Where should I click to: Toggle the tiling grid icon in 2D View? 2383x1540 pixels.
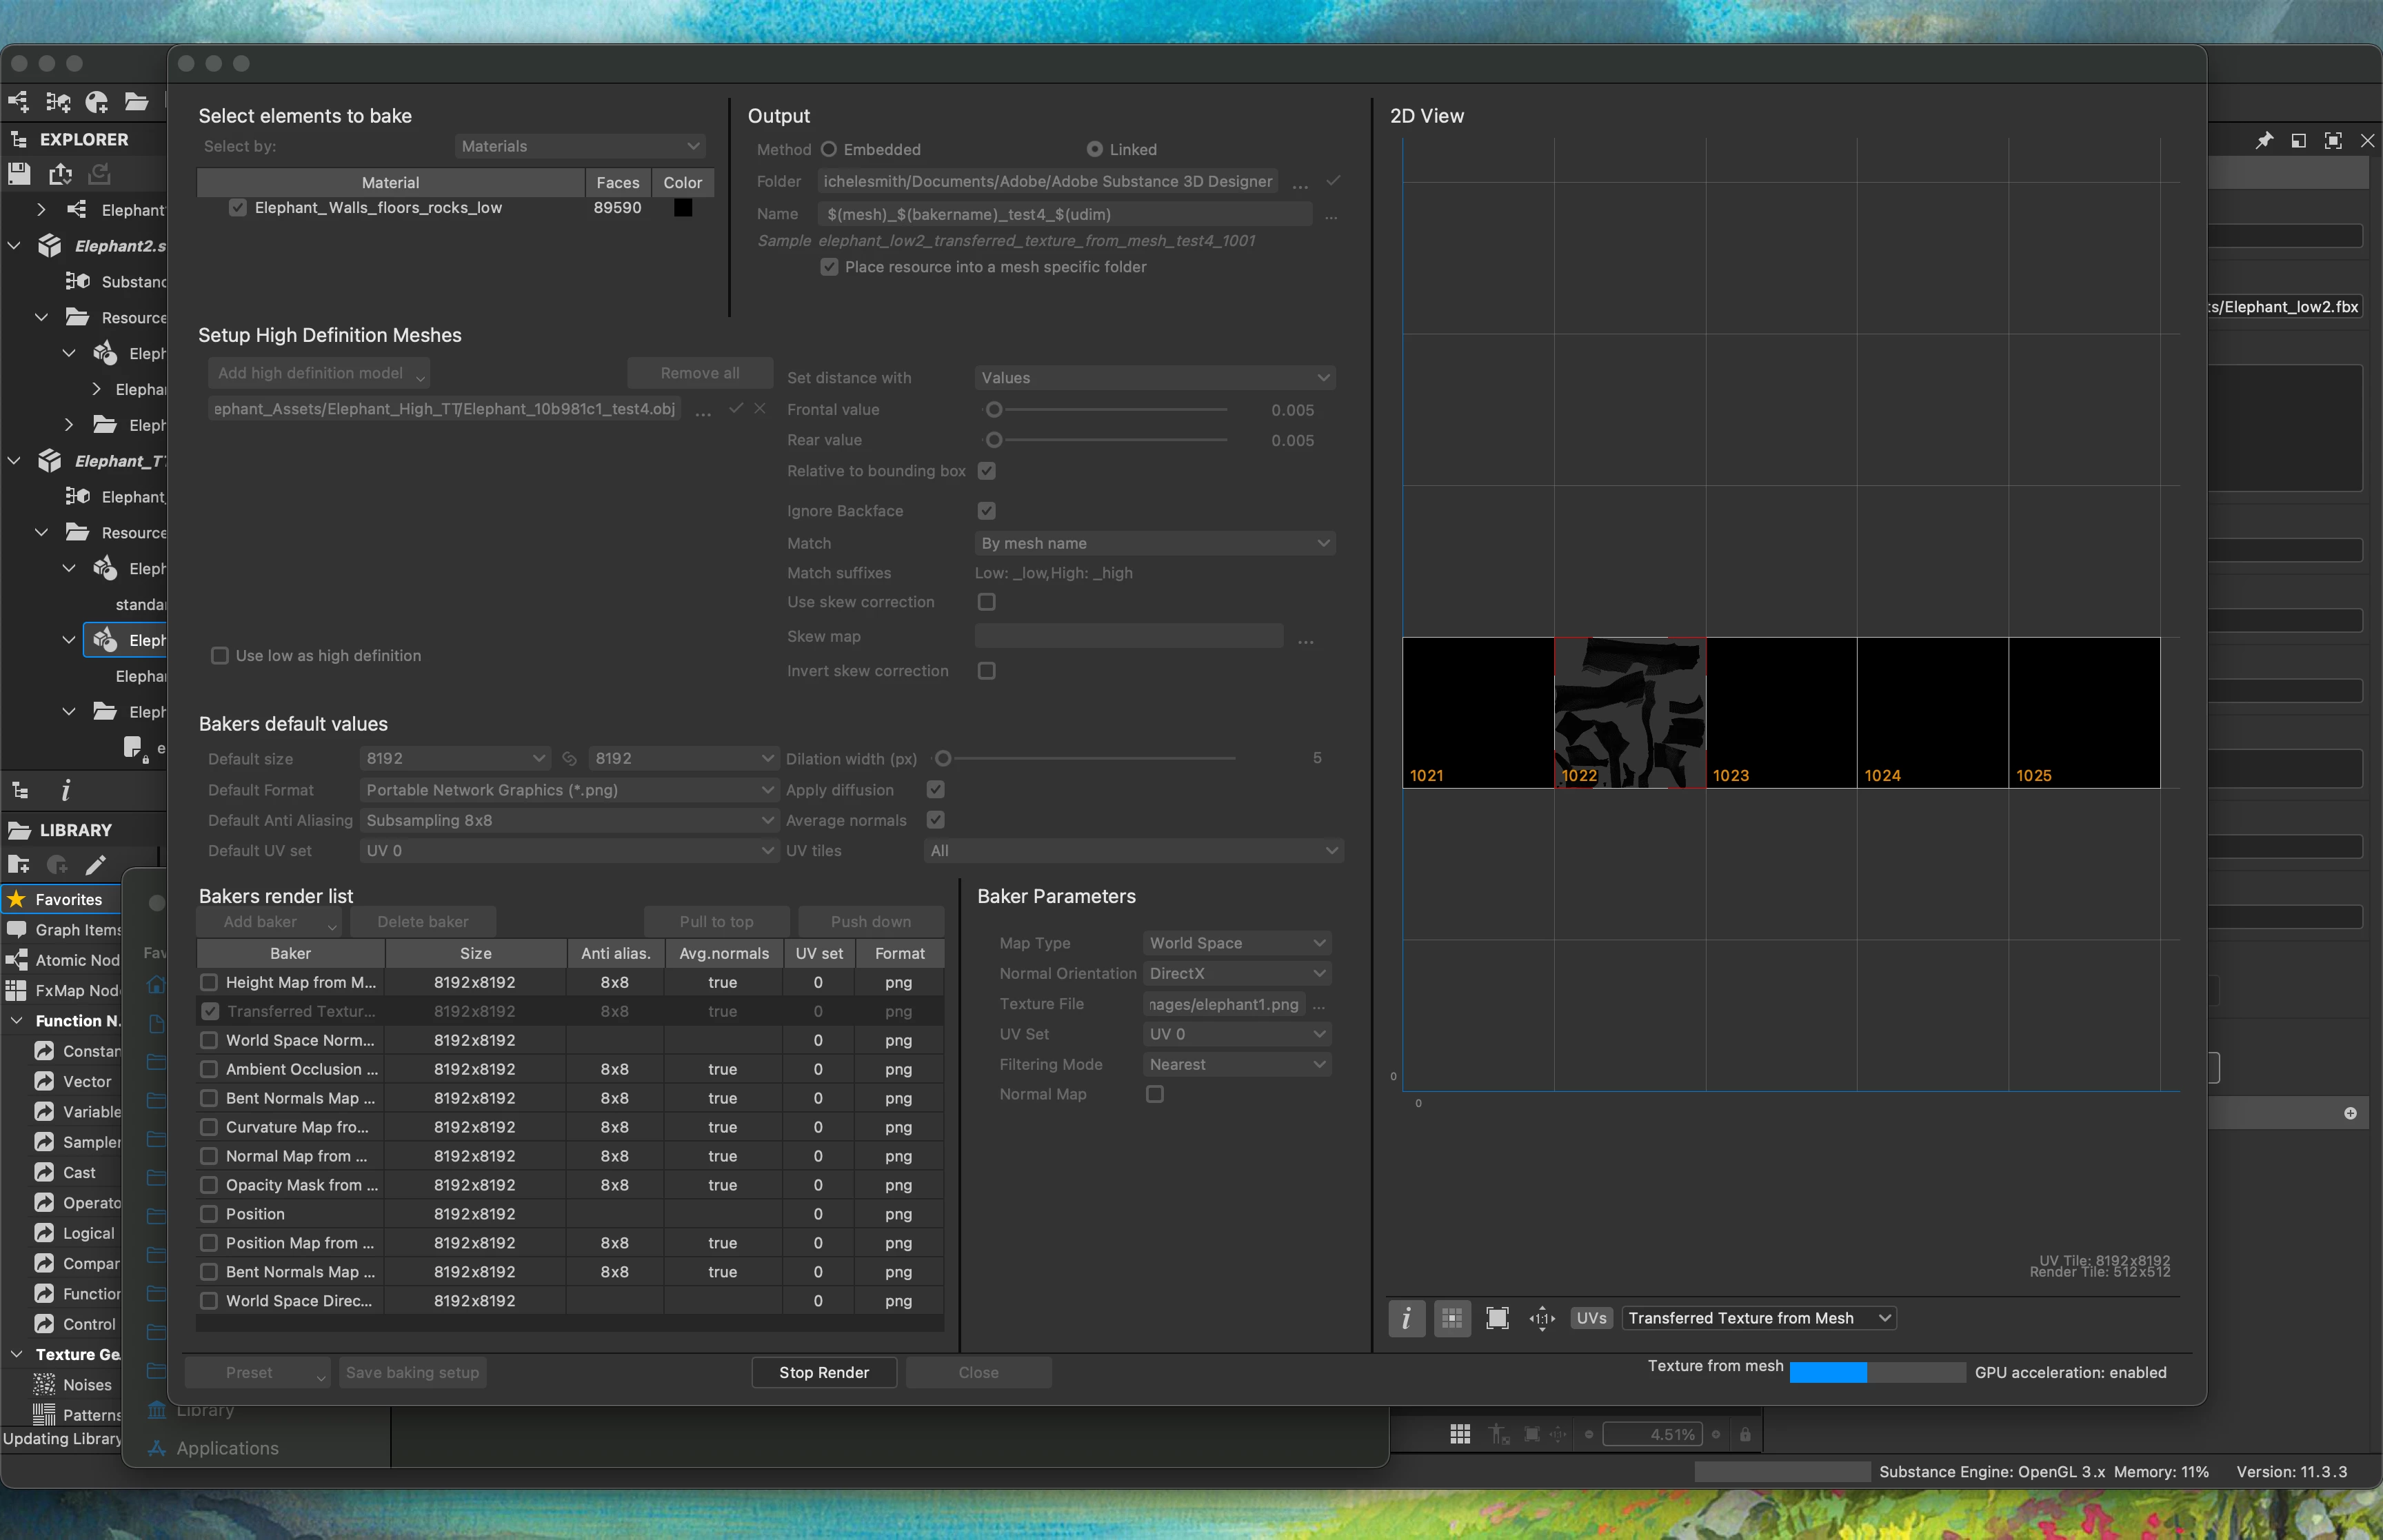point(1452,1318)
